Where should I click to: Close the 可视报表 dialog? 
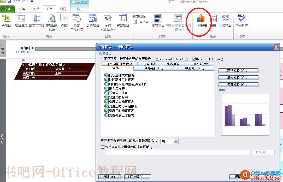(x=276, y=47)
